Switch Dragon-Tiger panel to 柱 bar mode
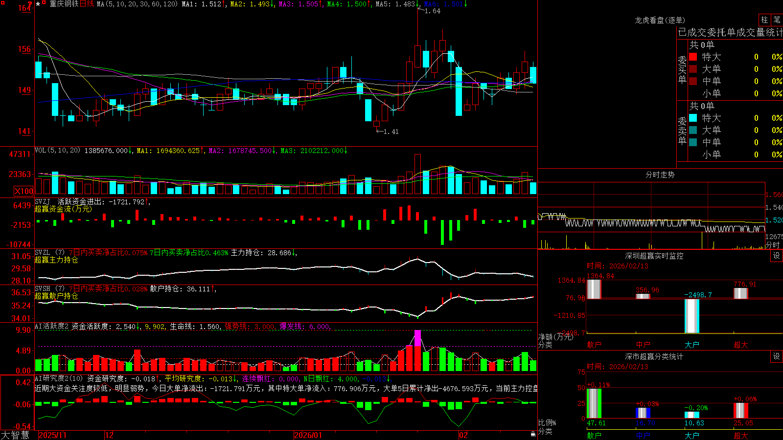 (x=764, y=20)
